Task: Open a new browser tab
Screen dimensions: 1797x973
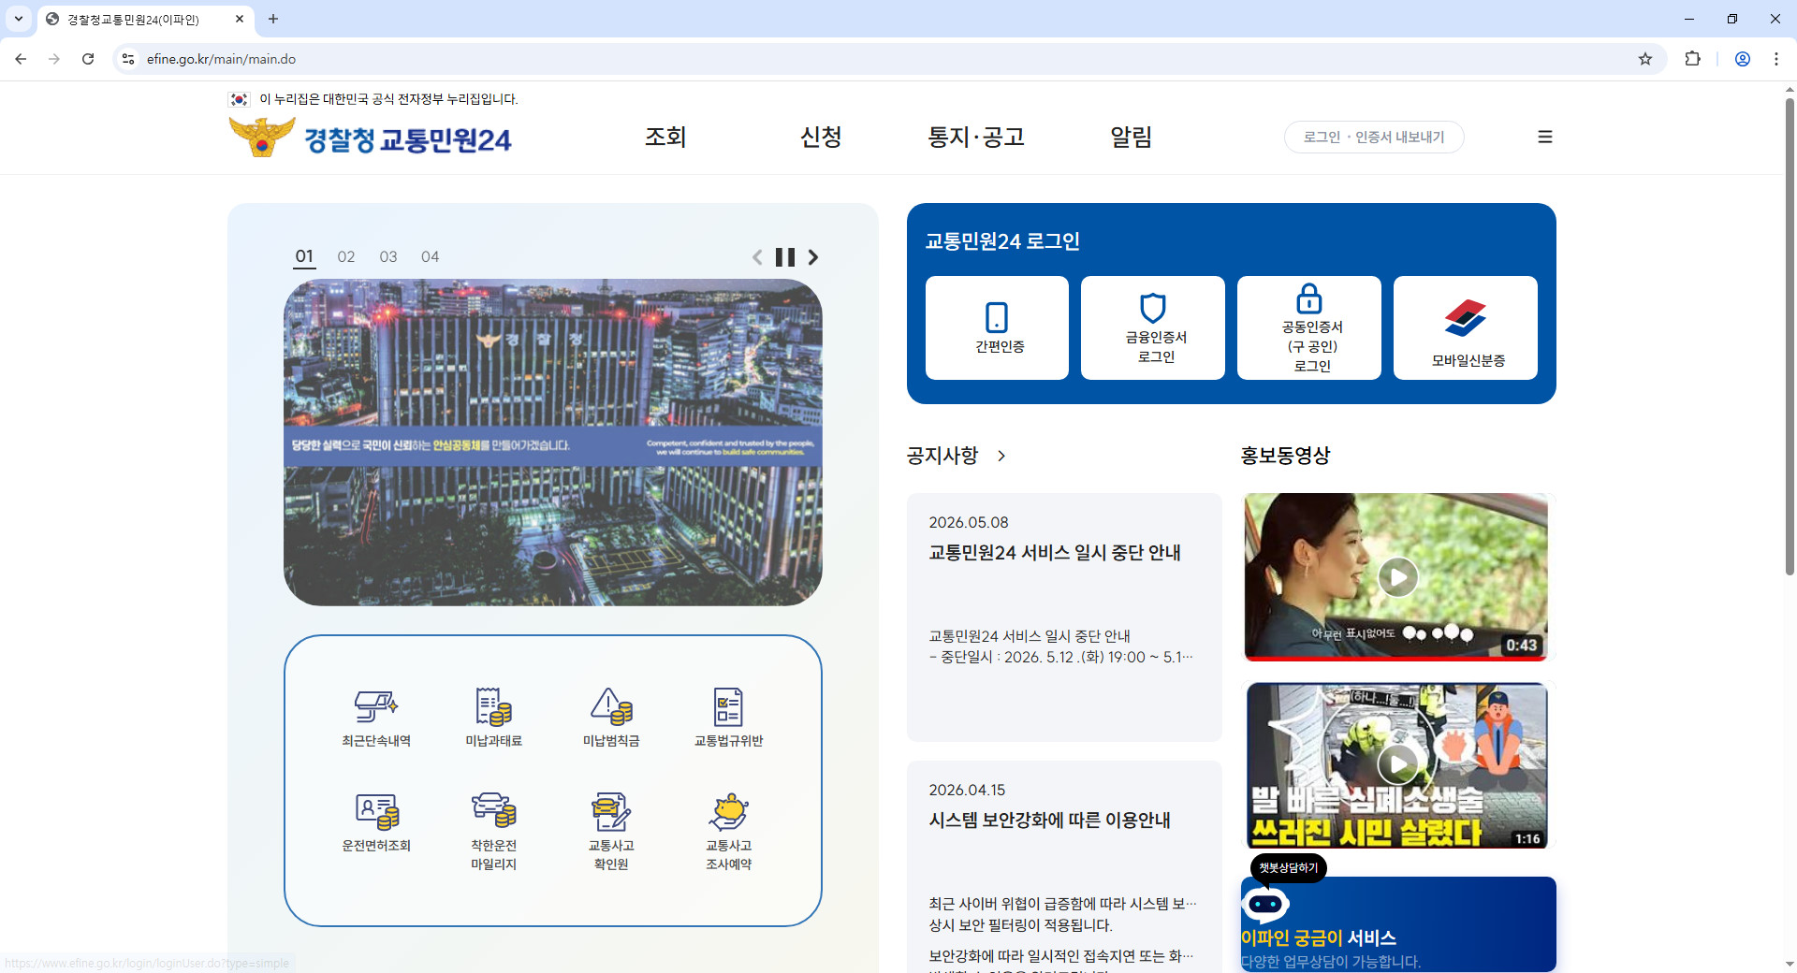Action: (273, 19)
